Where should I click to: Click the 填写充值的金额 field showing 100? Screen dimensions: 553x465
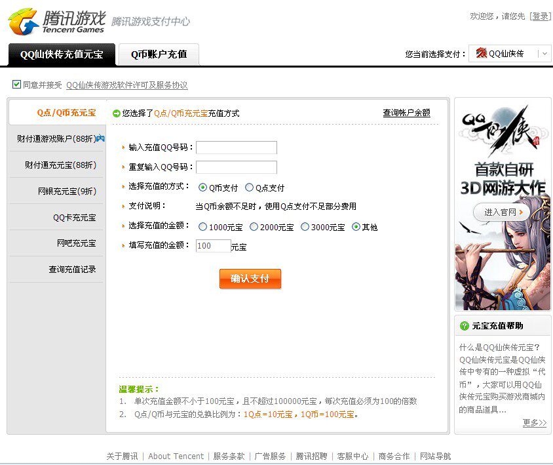point(214,246)
